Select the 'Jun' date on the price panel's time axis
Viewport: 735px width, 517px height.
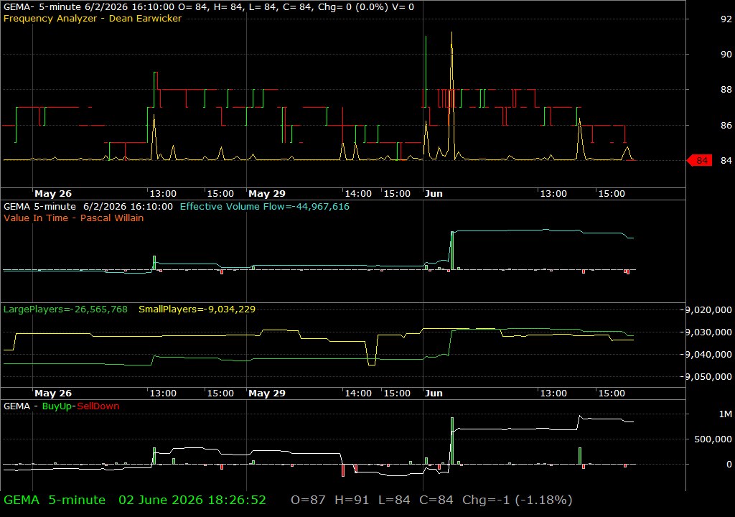pyautogui.click(x=434, y=193)
